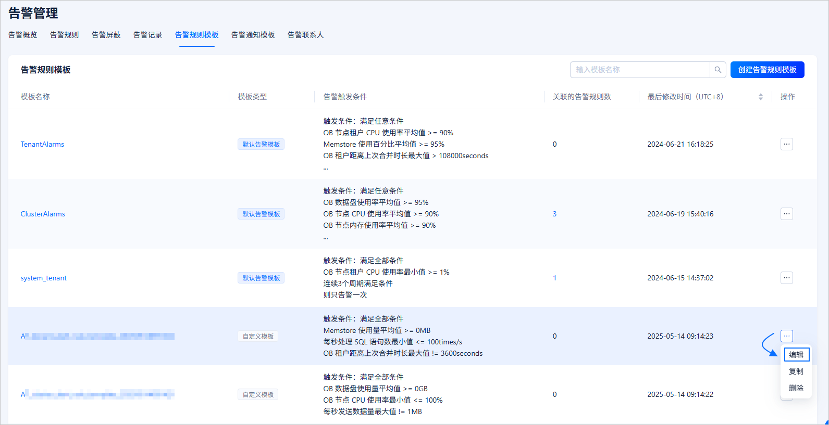Click the search magnifier icon
This screenshot has width=829, height=425.
pos(717,70)
